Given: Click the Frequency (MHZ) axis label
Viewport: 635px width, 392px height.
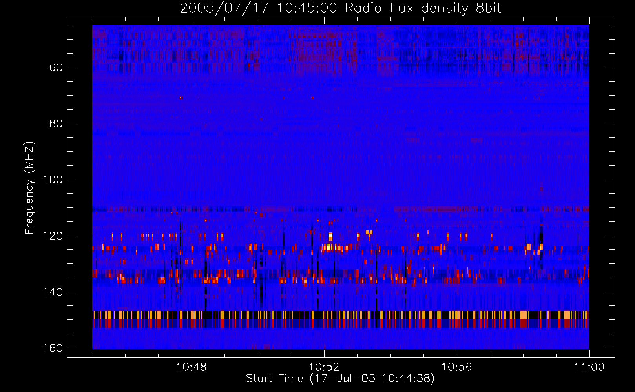Looking at the screenshot, I should pyautogui.click(x=29, y=188).
